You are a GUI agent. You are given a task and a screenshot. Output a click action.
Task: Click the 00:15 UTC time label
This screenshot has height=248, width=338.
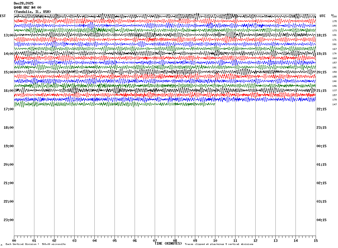(321, 146)
